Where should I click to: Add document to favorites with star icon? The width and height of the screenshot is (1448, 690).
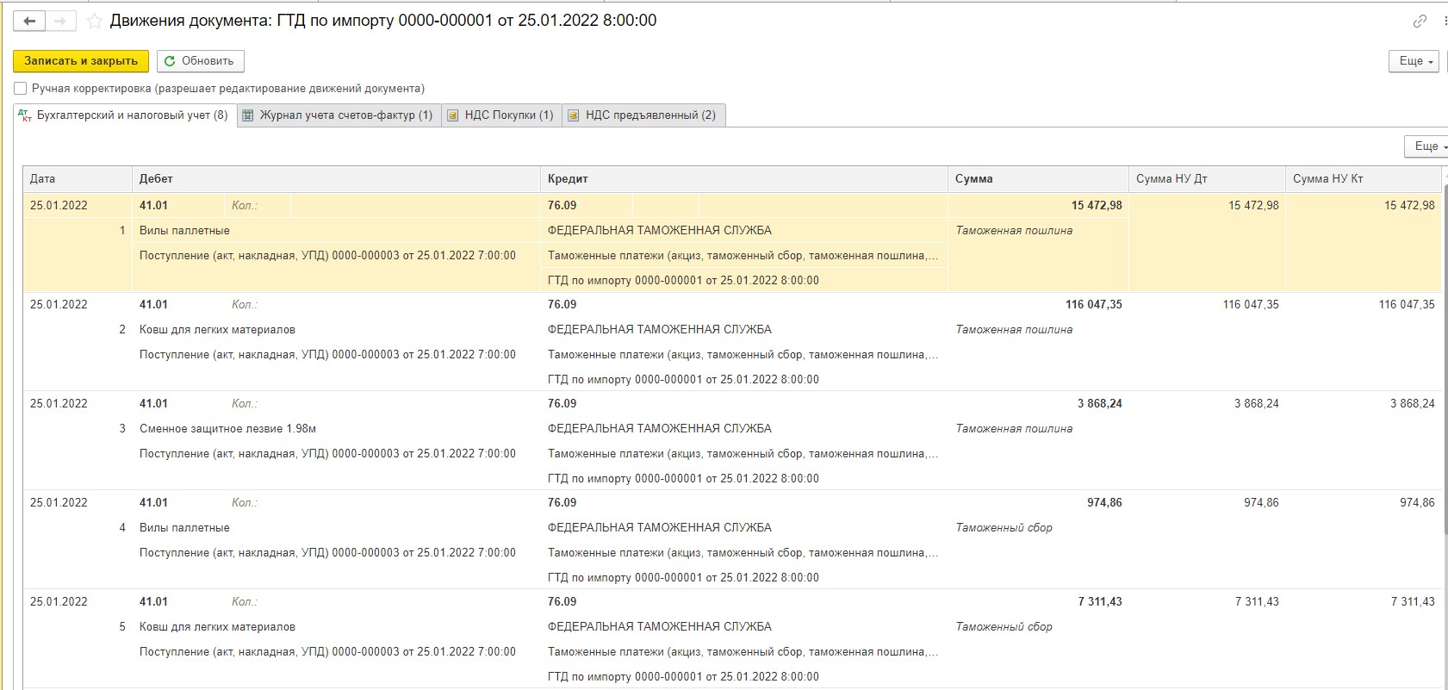pos(95,21)
